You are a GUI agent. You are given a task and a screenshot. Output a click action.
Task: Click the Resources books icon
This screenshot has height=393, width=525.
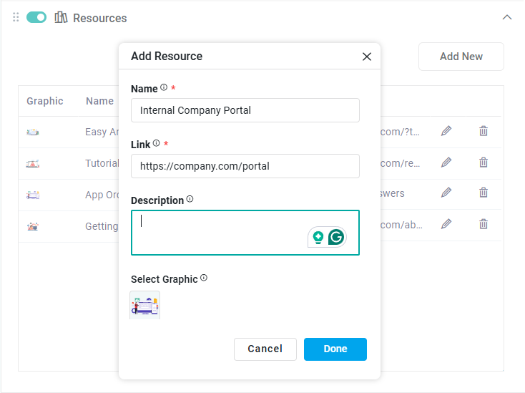coord(61,17)
